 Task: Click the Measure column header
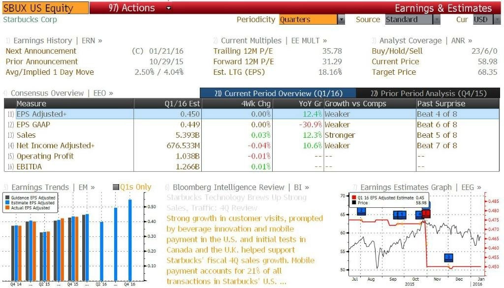coord(75,103)
